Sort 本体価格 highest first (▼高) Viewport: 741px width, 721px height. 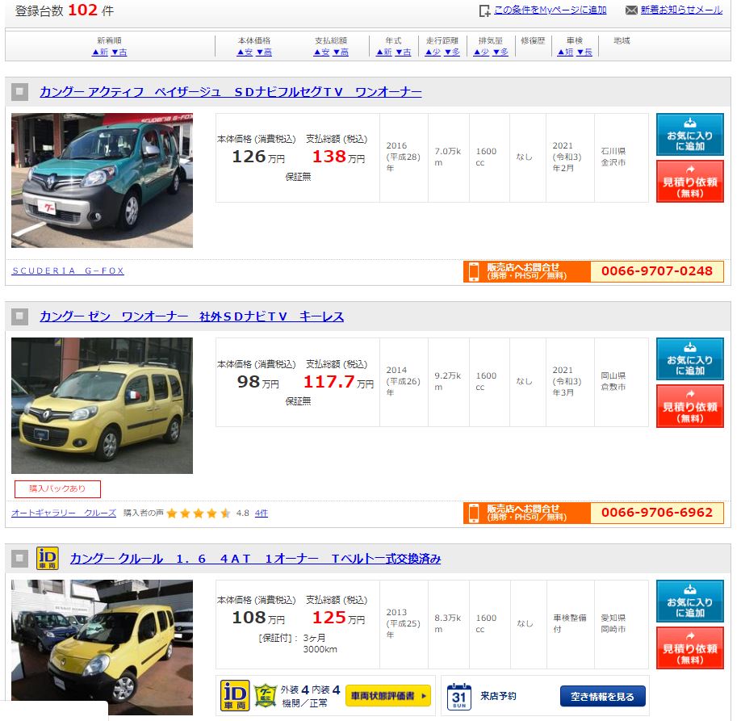click(x=264, y=52)
